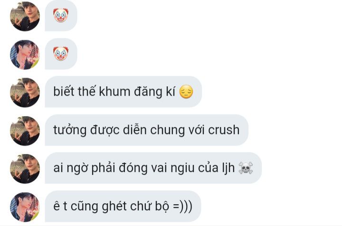Select the "ê t cũng ghét chứ bộ" bubble
342x226 pixels.
(123, 206)
